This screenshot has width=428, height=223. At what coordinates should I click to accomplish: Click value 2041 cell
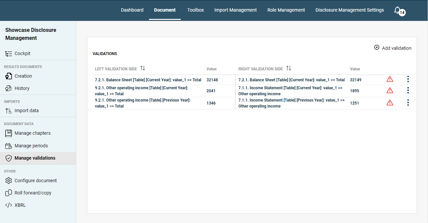pyautogui.click(x=211, y=91)
